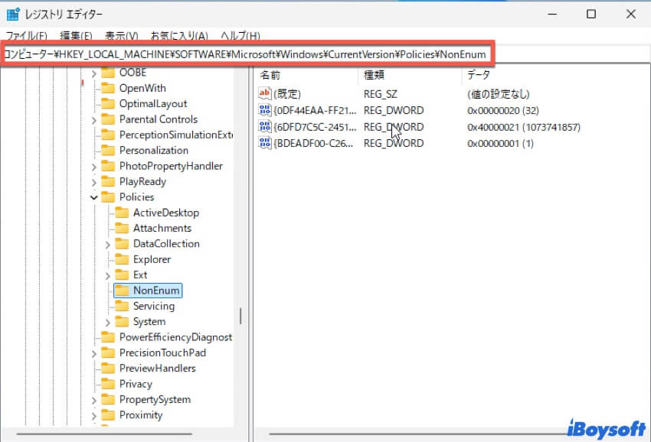Viewport: 651px width, 442px height.
Task: Click the tree pane horizontal scrollbar
Action: [104, 434]
